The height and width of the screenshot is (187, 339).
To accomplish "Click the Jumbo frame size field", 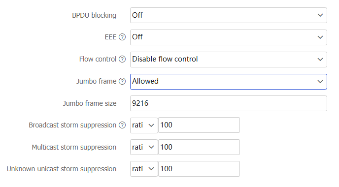I will [x=229, y=103].
